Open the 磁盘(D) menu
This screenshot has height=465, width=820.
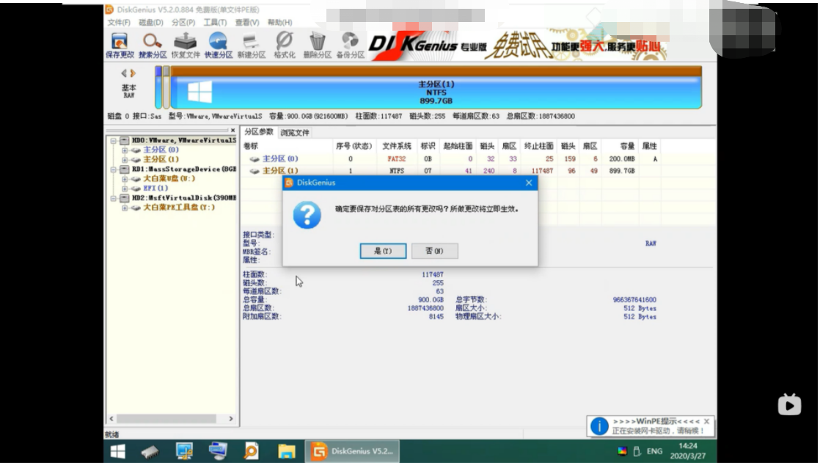pyautogui.click(x=150, y=23)
